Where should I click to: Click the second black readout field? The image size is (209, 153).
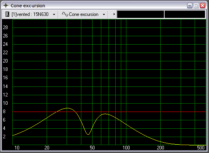[x=185, y=14]
